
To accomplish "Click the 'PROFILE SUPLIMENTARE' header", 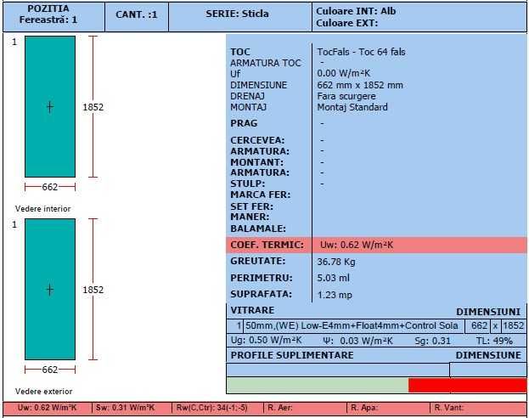I will coord(292,355).
